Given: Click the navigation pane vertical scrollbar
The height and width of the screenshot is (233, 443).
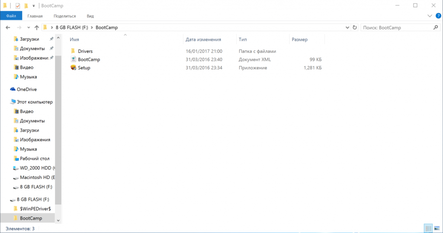Looking at the screenshot, I should [x=58, y=130].
